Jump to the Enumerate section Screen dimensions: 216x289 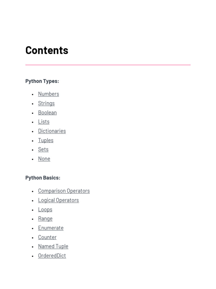coord(51,228)
